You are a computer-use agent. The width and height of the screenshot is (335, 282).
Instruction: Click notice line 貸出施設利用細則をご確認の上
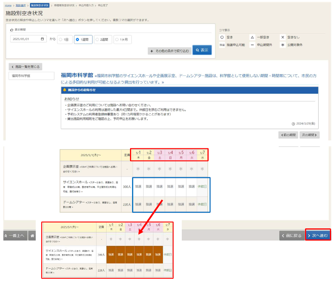point(107,119)
